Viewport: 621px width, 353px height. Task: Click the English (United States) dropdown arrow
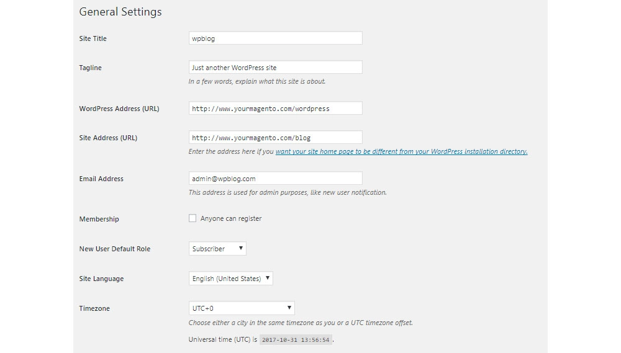point(268,279)
